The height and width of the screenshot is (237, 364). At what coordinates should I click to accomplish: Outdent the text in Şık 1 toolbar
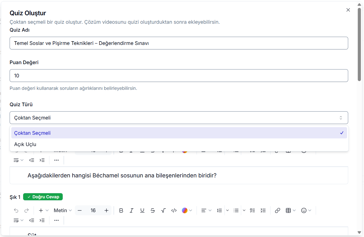32,220
